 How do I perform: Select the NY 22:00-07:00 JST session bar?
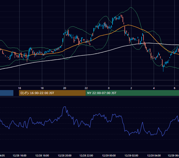click(132, 93)
